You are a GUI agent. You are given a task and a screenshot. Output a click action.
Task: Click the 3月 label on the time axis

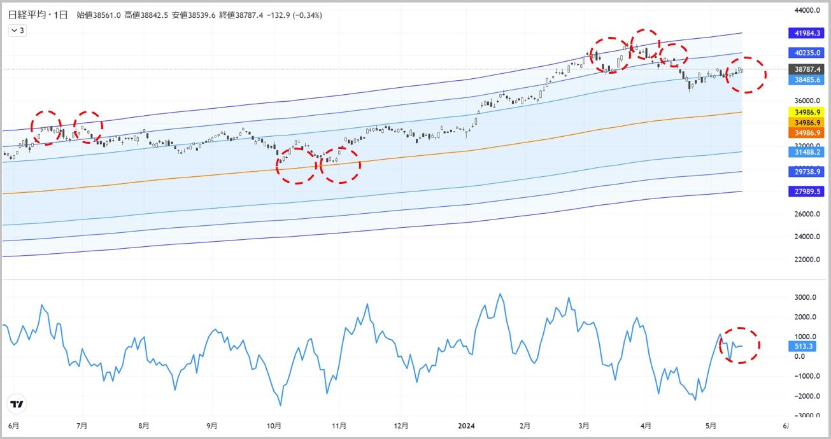[584, 426]
